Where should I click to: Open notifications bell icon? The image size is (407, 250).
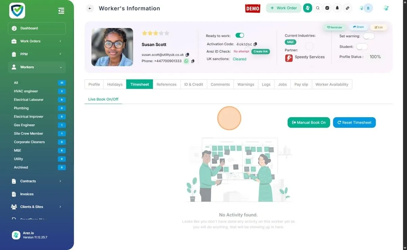(x=337, y=8)
